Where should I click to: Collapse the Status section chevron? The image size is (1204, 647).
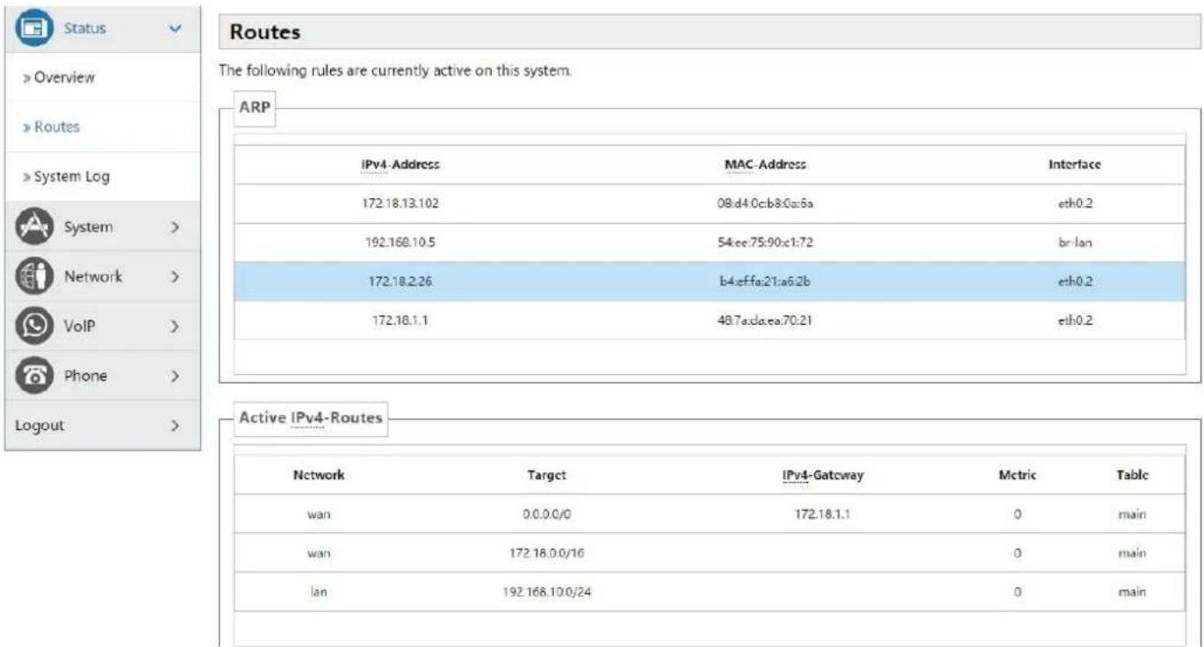(175, 29)
